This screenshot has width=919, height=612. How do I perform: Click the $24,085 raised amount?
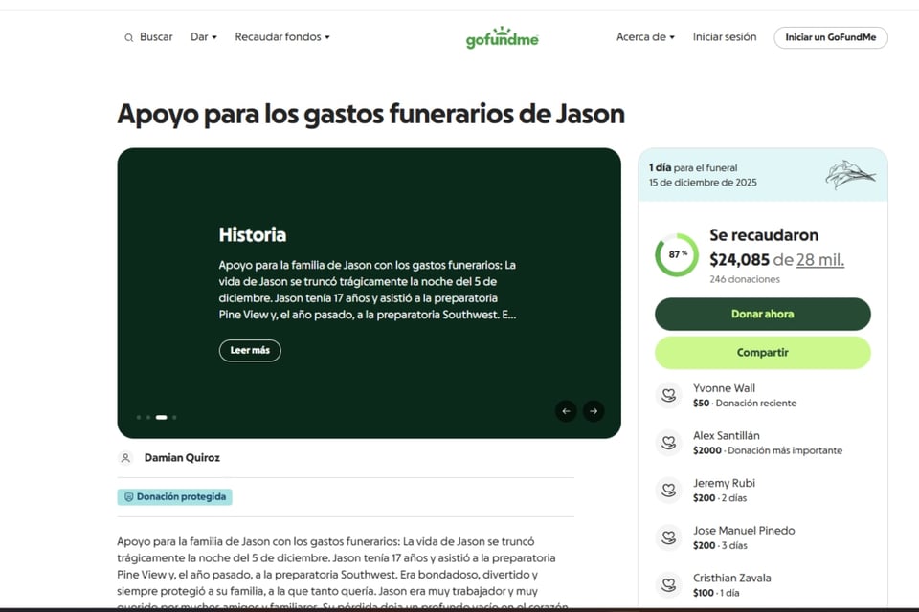coord(740,259)
